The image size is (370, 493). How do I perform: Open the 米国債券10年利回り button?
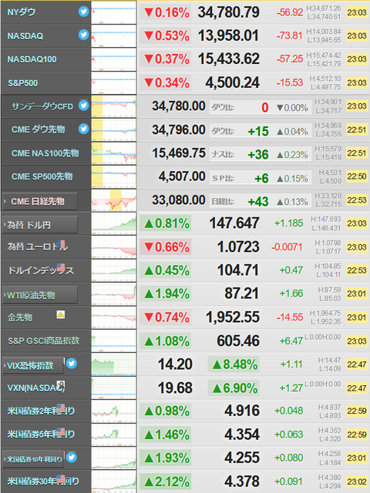[x=32, y=459]
